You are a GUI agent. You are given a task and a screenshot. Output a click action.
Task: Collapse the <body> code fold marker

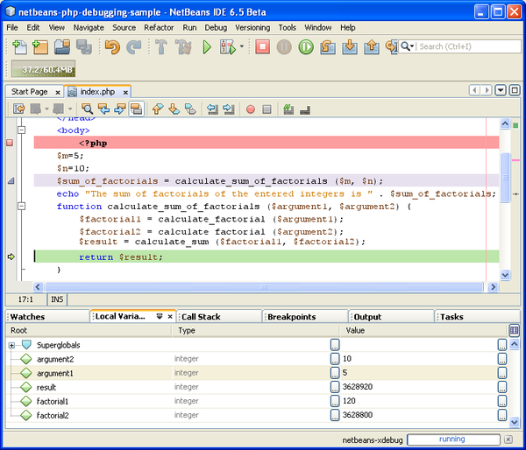23,130
